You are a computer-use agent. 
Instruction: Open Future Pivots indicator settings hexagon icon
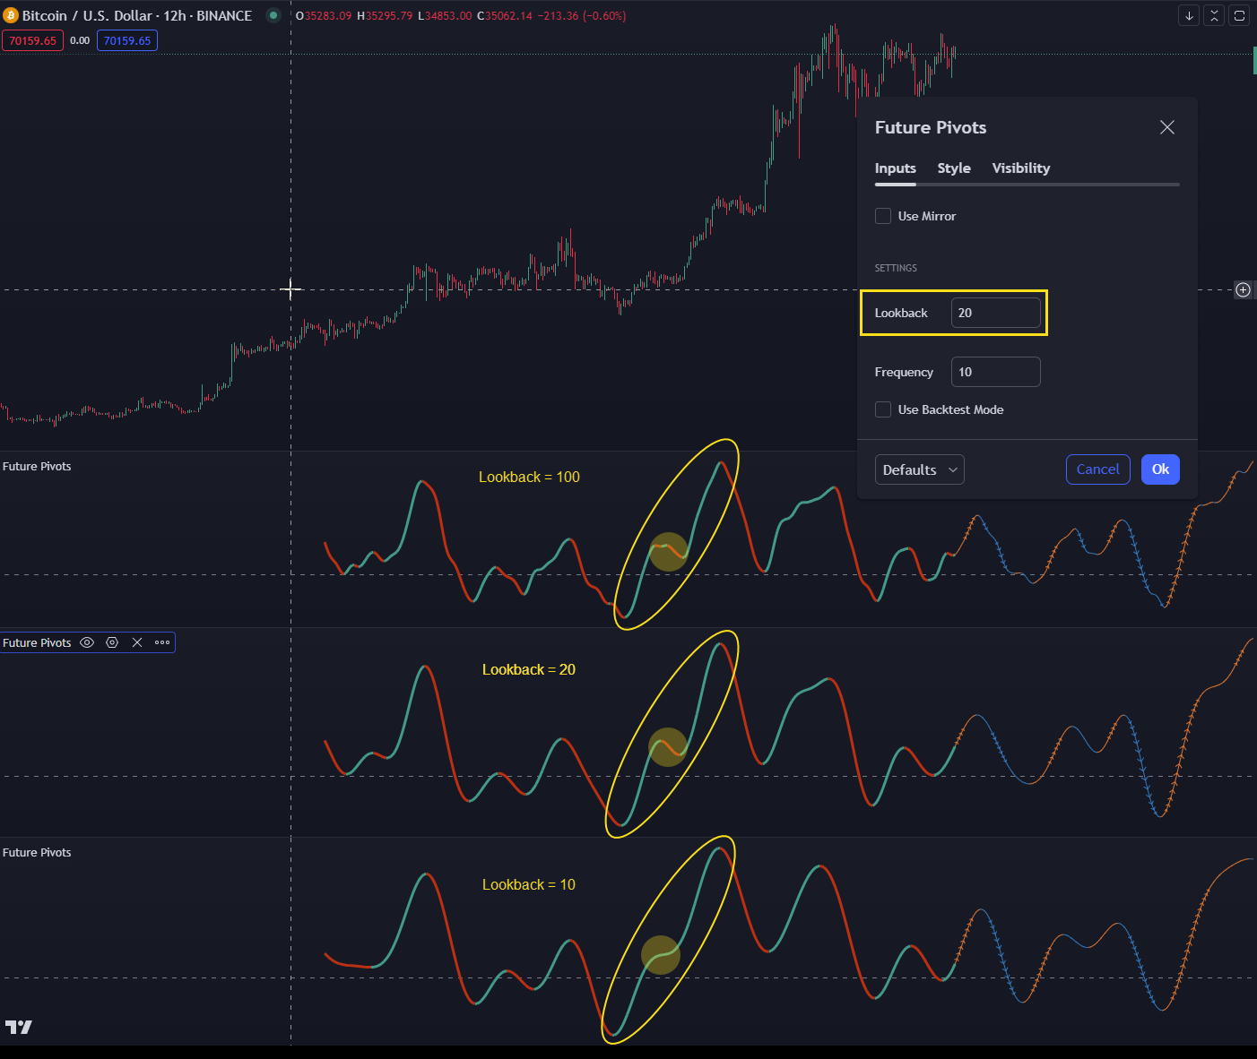112,642
